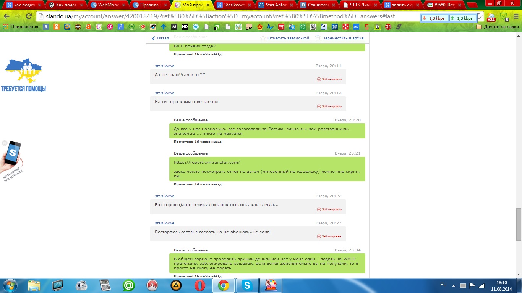522x293 pixels.
Task: Open the VK bookmark icon
Action: click(x=46, y=27)
